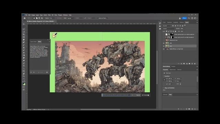This screenshot has height=124, width=220.
Task: Select the Horizontal Type tool
Action: point(24,66)
